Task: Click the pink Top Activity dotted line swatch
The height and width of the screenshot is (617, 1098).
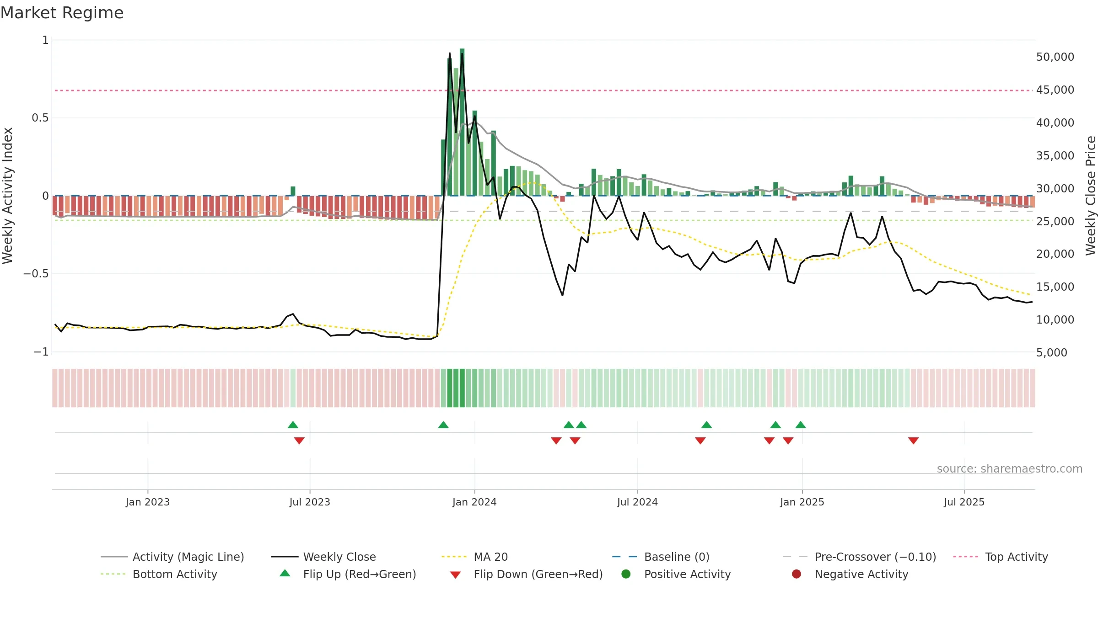Action: pos(965,557)
